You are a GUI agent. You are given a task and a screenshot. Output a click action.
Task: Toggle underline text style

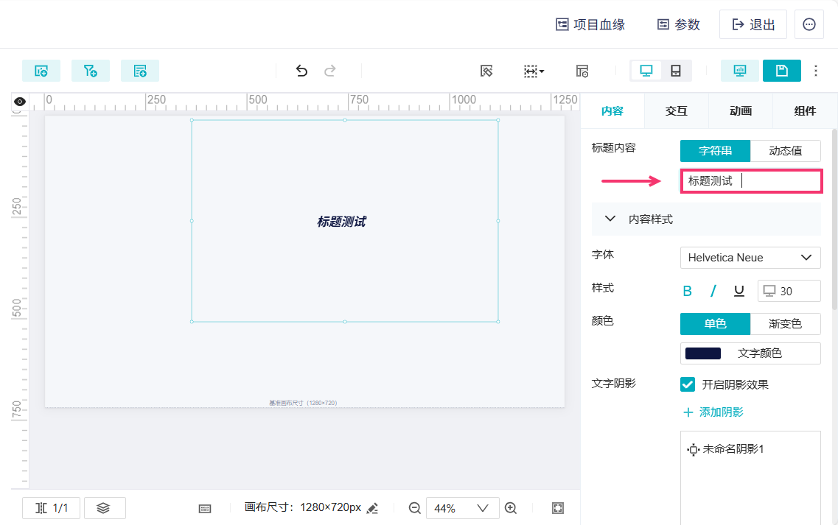point(739,291)
